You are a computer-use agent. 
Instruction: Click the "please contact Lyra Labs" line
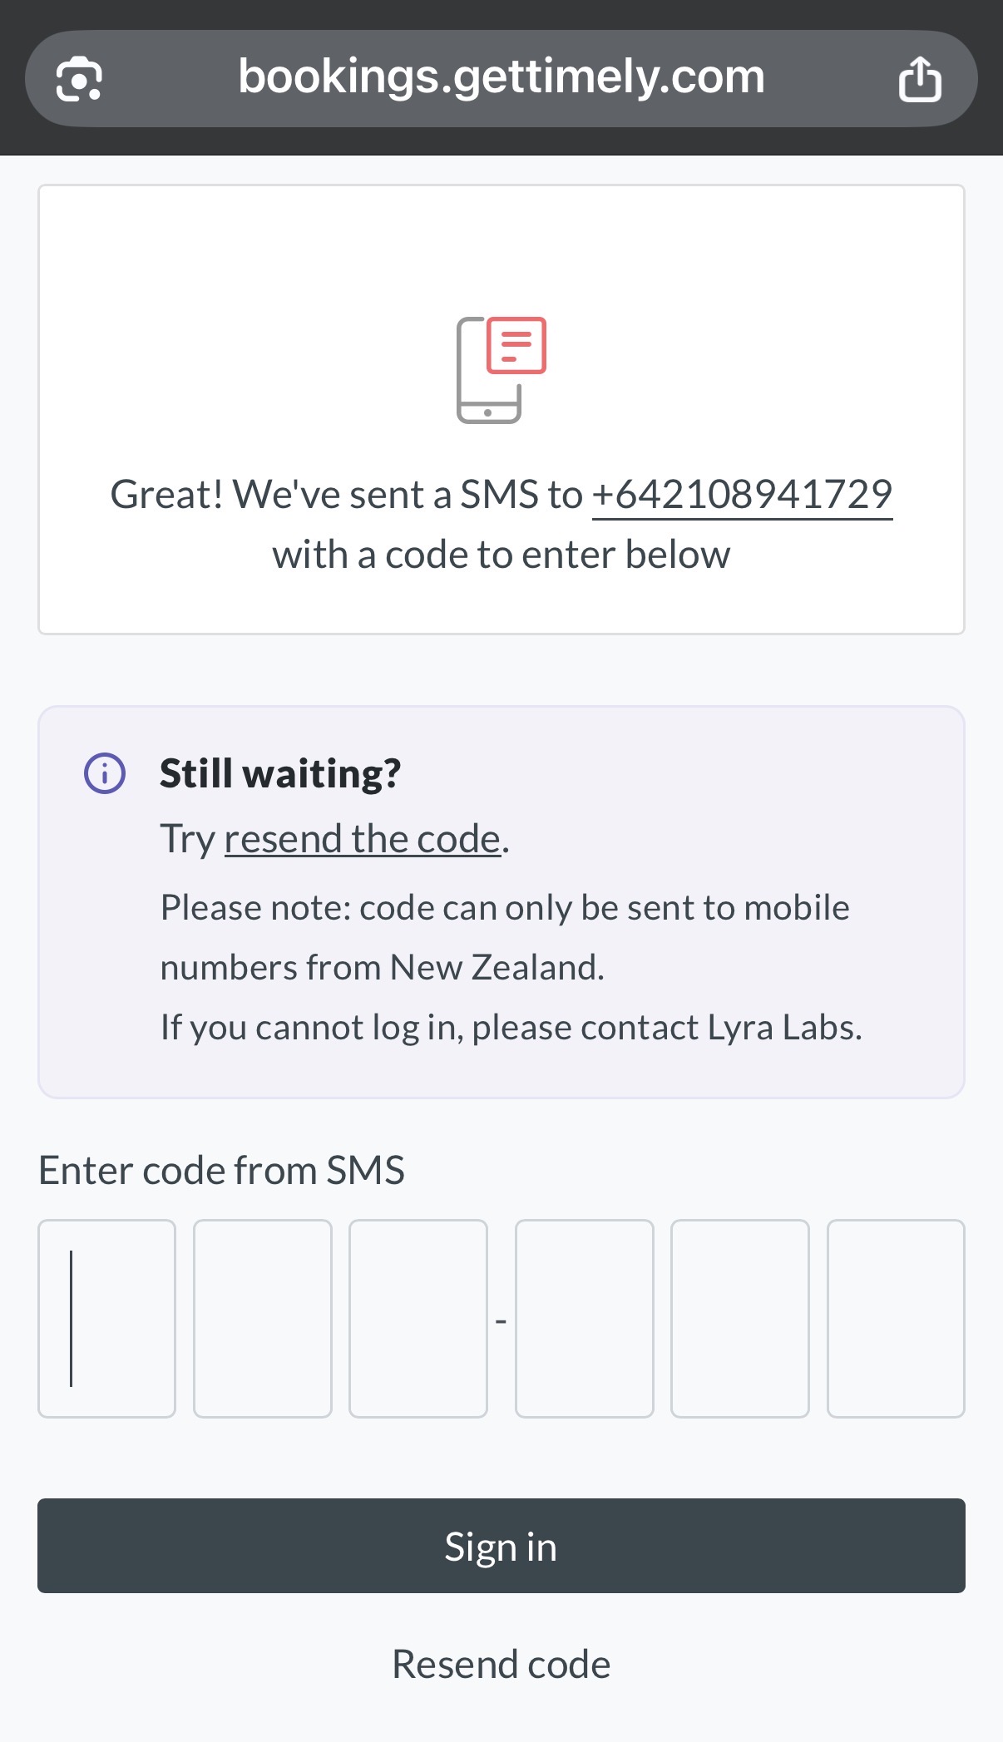tap(511, 1028)
